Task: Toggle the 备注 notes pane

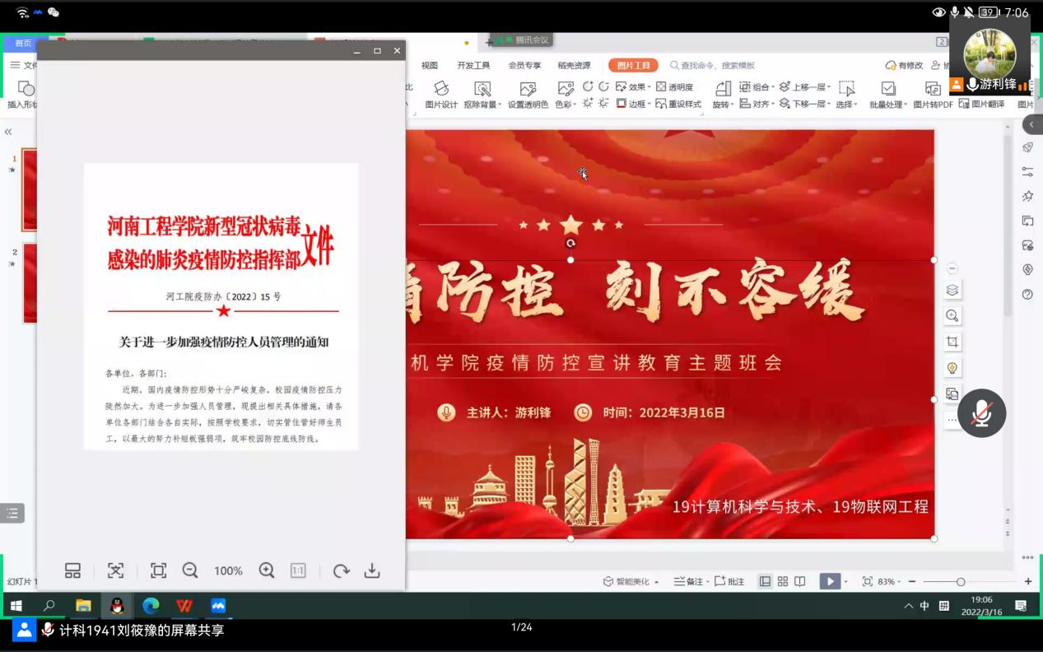Action: click(690, 581)
